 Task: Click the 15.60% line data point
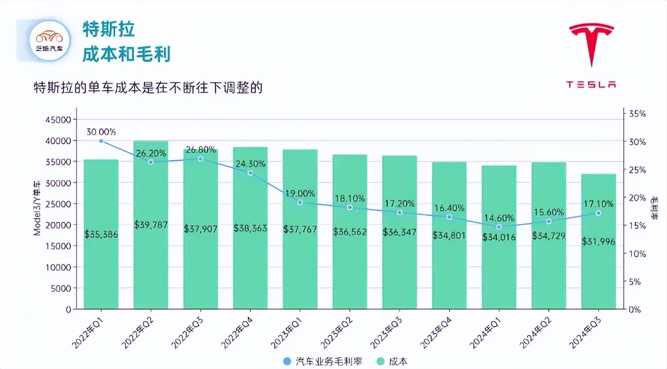(549, 221)
